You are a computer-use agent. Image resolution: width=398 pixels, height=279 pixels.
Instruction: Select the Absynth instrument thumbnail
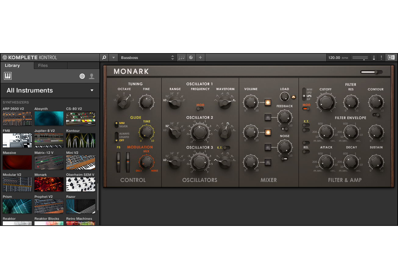pyautogui.click(x=49, y=118)
